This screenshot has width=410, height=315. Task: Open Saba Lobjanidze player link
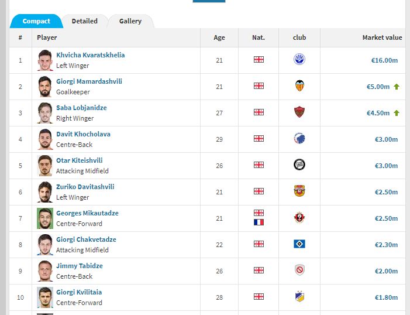[81, 108]
